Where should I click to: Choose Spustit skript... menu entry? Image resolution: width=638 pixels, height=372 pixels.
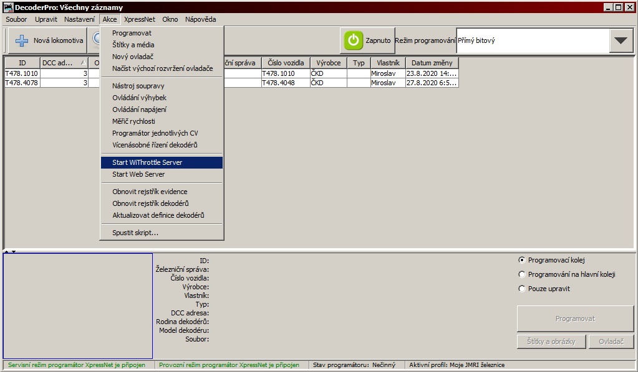(162, 233)
